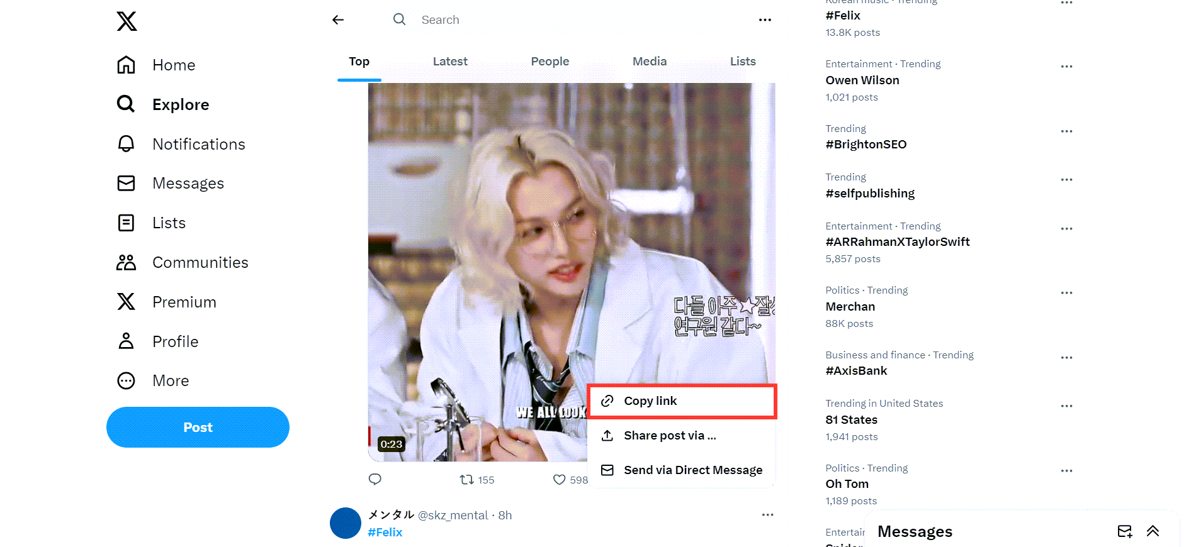Open the #ARRahmanXTaylorSwift trend
Screen dimensions: 1196x547
898,242
